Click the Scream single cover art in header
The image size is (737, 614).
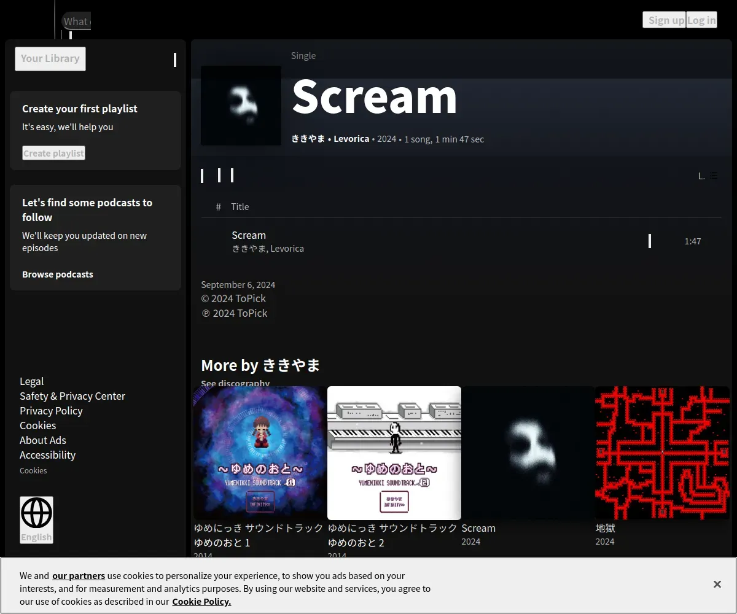coord(241,106)
